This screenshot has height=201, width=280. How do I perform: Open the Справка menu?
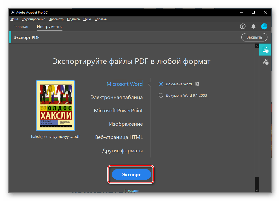pos(101,19)
